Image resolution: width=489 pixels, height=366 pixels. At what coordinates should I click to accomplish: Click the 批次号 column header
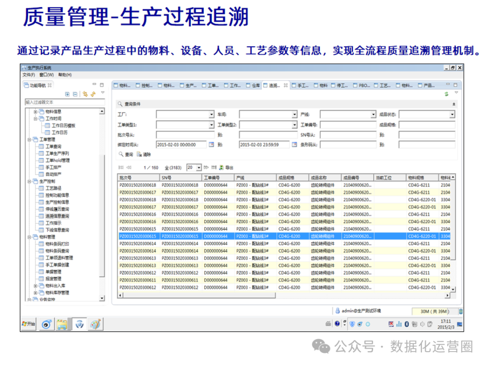[x=139, y=178]
